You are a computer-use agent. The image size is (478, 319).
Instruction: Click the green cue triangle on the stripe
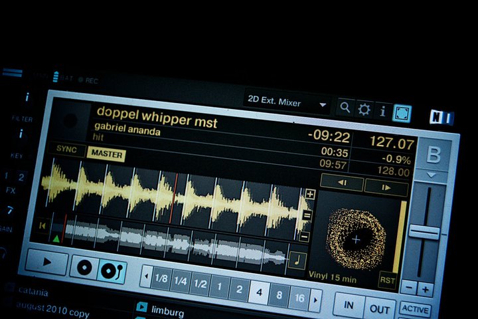pyautogui.click(x=56, y=238)
